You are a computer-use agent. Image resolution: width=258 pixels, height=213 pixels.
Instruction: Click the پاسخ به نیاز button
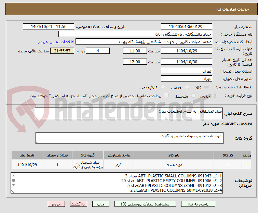point(198,204)
